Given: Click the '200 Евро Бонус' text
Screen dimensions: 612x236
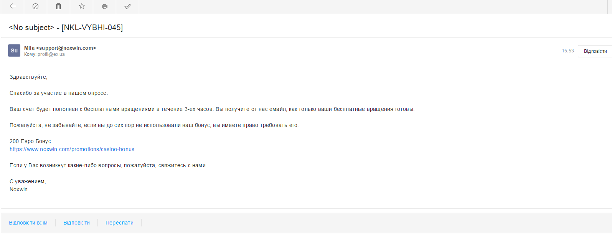Looking at the screenshot, I should pyautogui.click(x=30, y=141).
